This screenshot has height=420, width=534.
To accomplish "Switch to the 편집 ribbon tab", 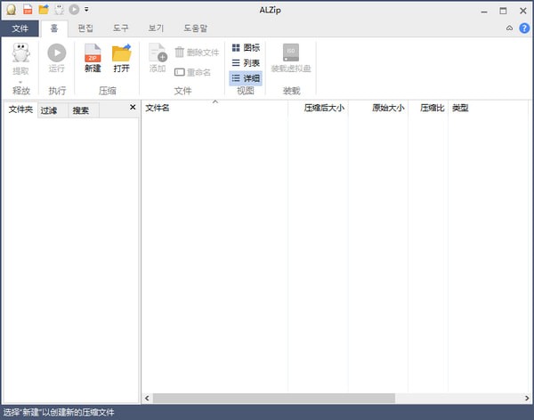I will click(86, 28).
